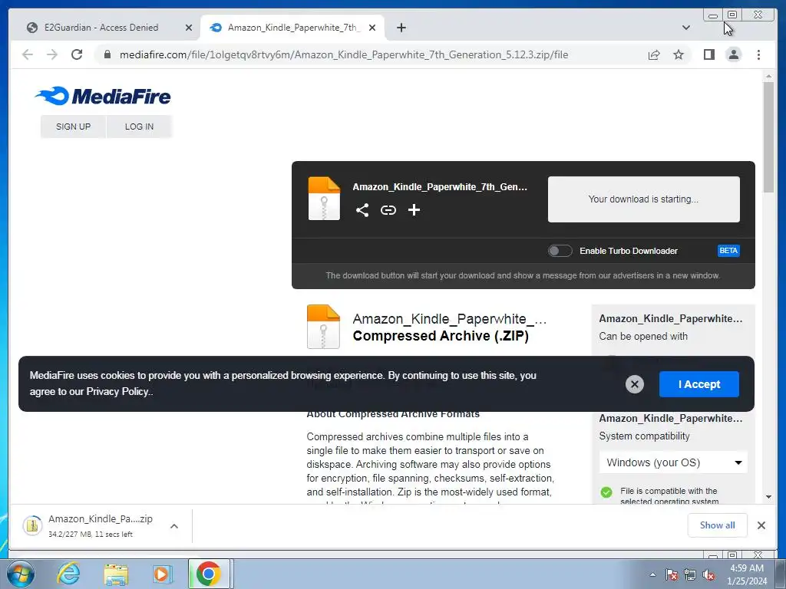786x589 pixels.
Task: Expand the download item options chevron
Action: 174,526
